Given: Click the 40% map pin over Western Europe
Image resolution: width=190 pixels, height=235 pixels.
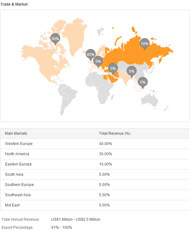Looking at the screenshot, I should (90, 54).
